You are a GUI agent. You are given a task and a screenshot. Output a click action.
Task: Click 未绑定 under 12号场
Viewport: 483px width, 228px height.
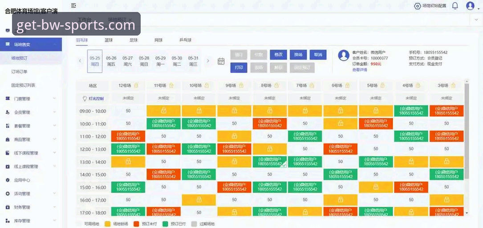128,99
